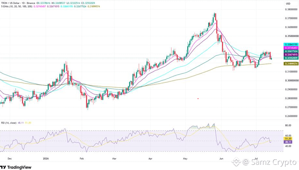Click the Feb label on time axis
299x170 pixels.
tap(82, 159)
